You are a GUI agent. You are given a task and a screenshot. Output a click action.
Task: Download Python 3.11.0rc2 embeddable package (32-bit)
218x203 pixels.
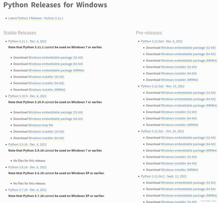coord(188,183)
